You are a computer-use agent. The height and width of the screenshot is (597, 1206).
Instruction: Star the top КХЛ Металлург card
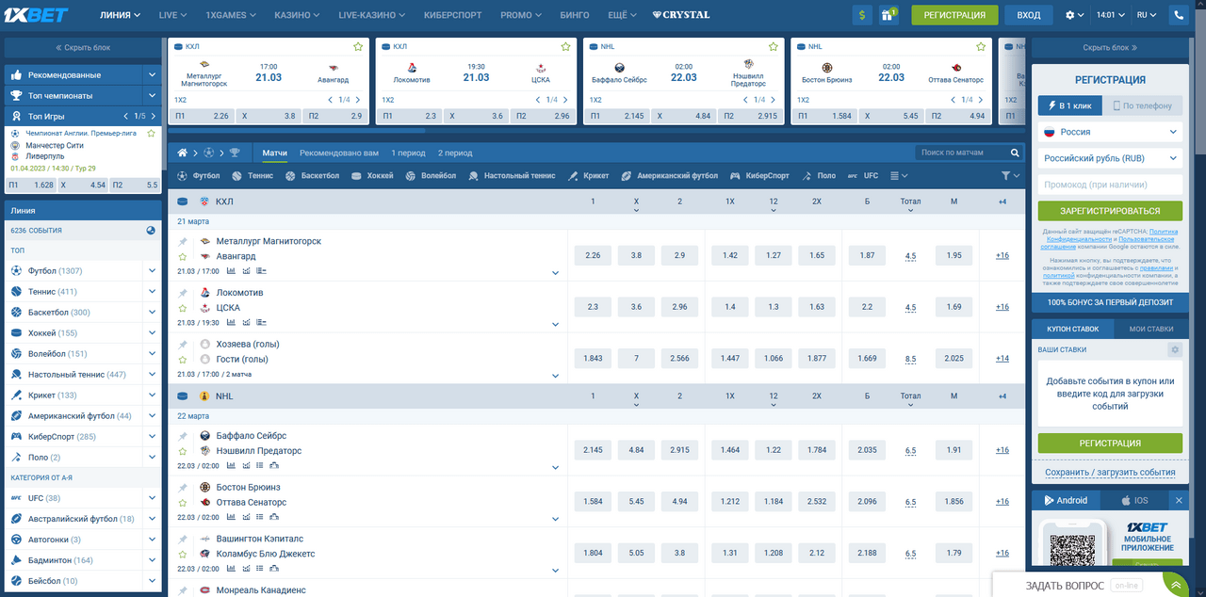[358, 46]
